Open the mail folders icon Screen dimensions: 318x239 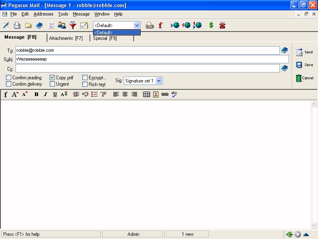(28, 25)
